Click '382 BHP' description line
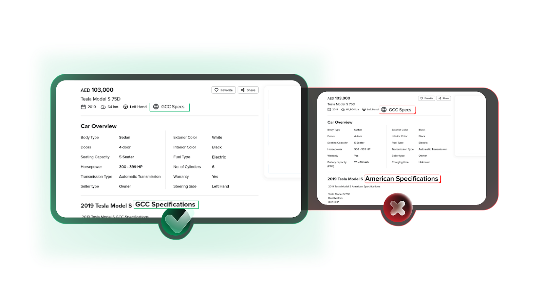The image size is (543, 291). (x=334, y=202)
